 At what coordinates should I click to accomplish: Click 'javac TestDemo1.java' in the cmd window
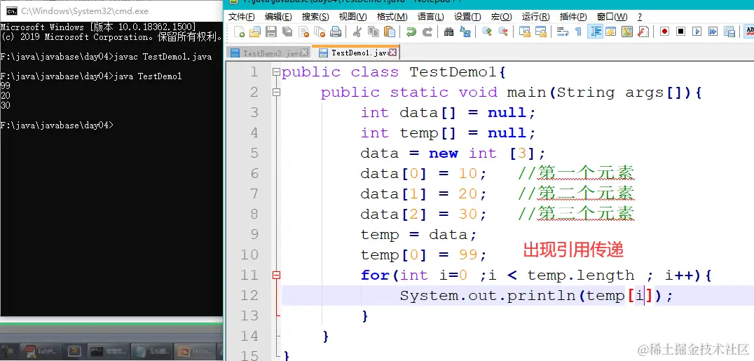[163, 57]
